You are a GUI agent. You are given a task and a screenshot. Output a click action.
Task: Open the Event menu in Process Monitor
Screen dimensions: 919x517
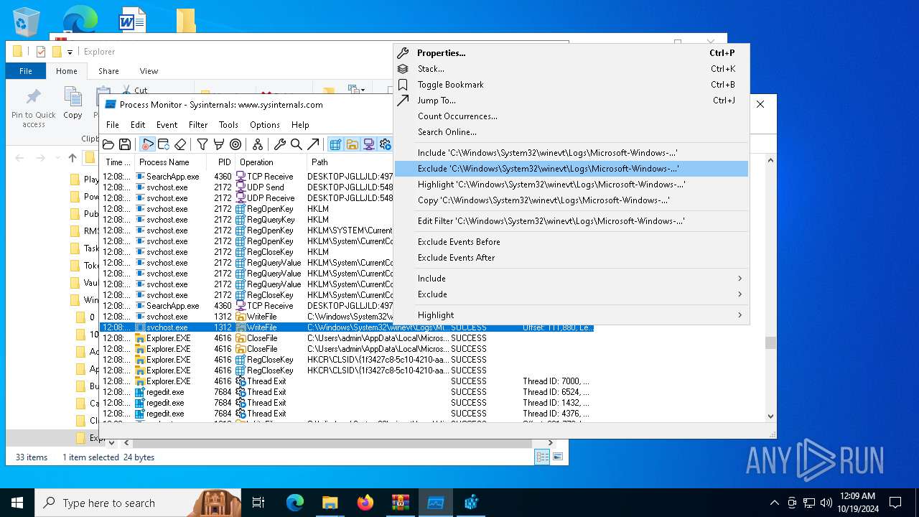coord(167,125)
